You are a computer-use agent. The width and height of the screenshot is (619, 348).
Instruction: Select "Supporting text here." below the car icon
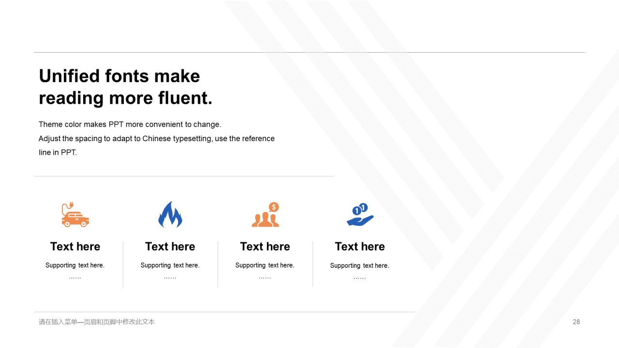pos(75,265)
